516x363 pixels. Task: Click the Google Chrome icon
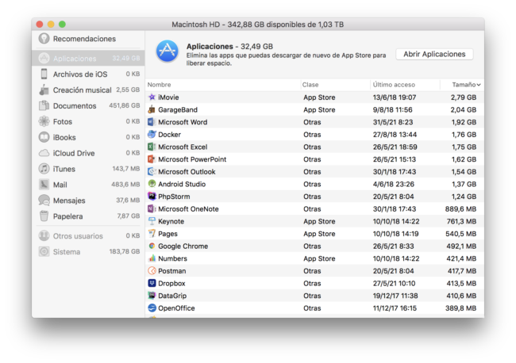click(x=152, y=246)
